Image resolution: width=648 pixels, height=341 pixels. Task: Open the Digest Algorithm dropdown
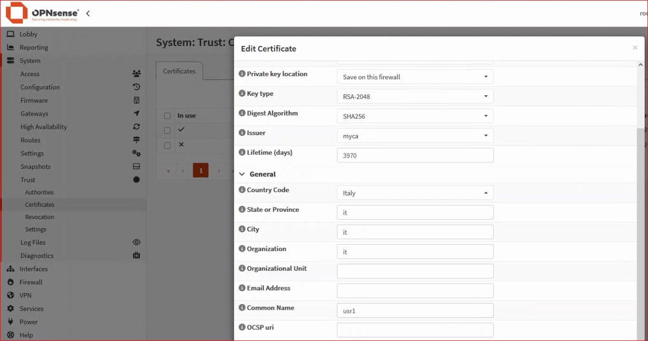coord(415,116)
